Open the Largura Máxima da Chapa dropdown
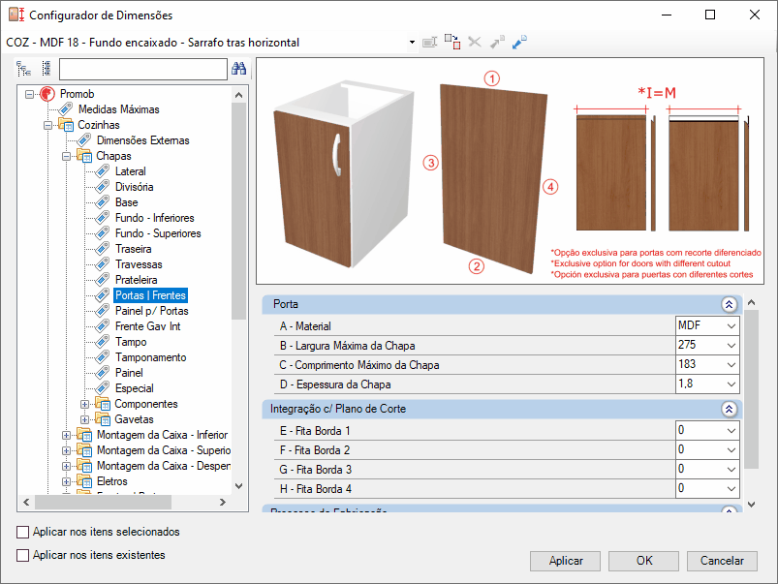Image resolution: width=778 pixels, height=584 pixels. click(x=731, y=346)
